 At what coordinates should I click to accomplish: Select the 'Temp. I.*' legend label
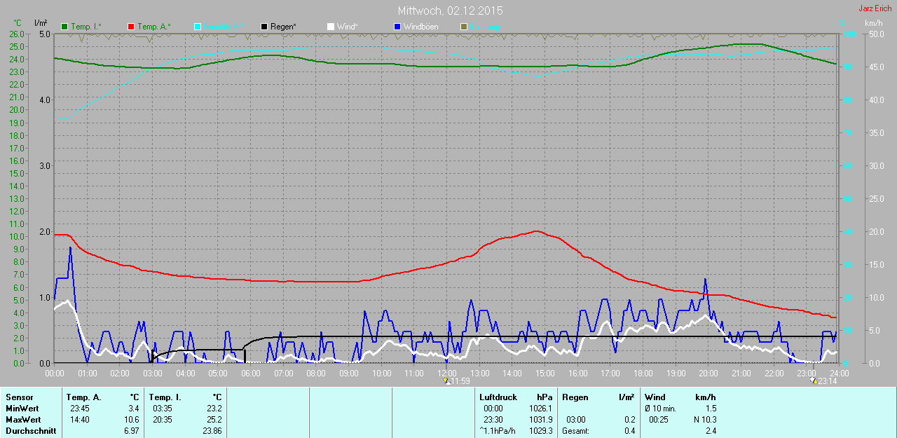pyautogui.click(x=86, y=27)
